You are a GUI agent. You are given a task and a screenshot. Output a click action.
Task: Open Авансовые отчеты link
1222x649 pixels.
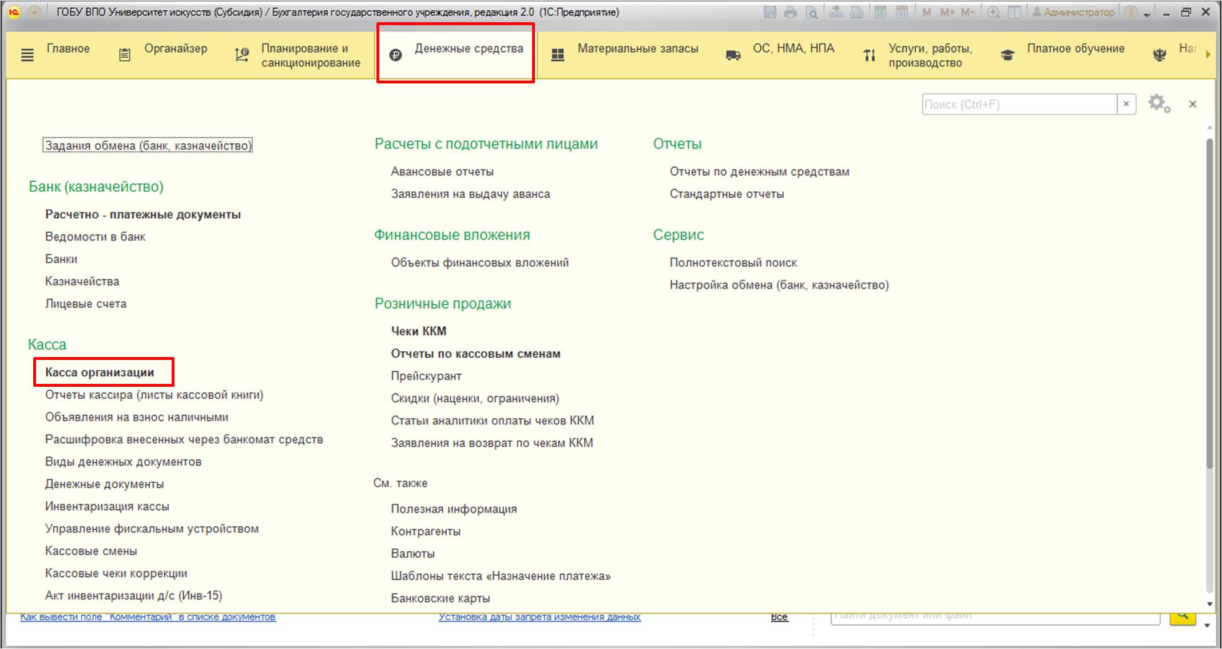point(442,171)
